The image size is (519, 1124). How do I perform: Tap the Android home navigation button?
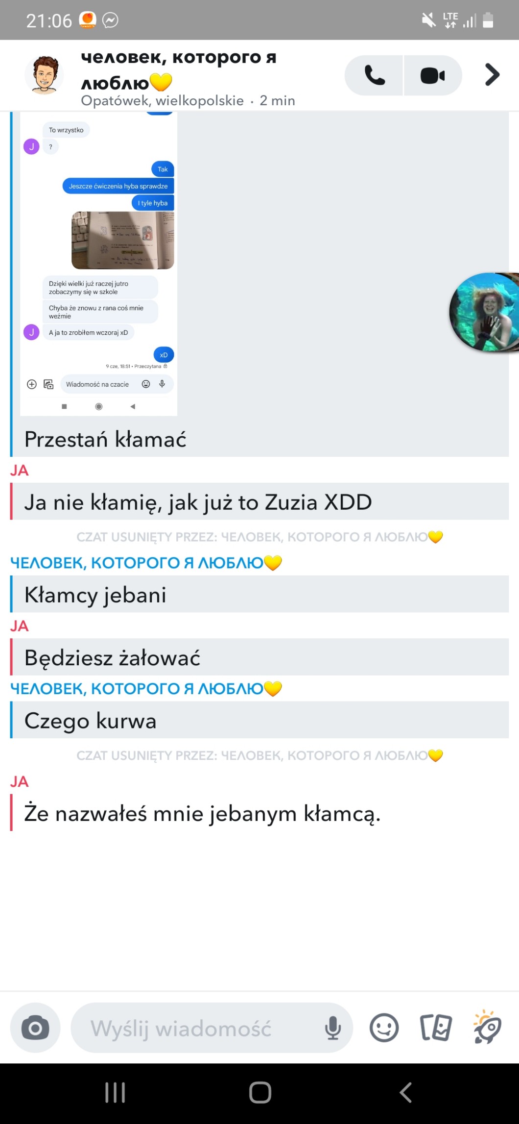260,1092
